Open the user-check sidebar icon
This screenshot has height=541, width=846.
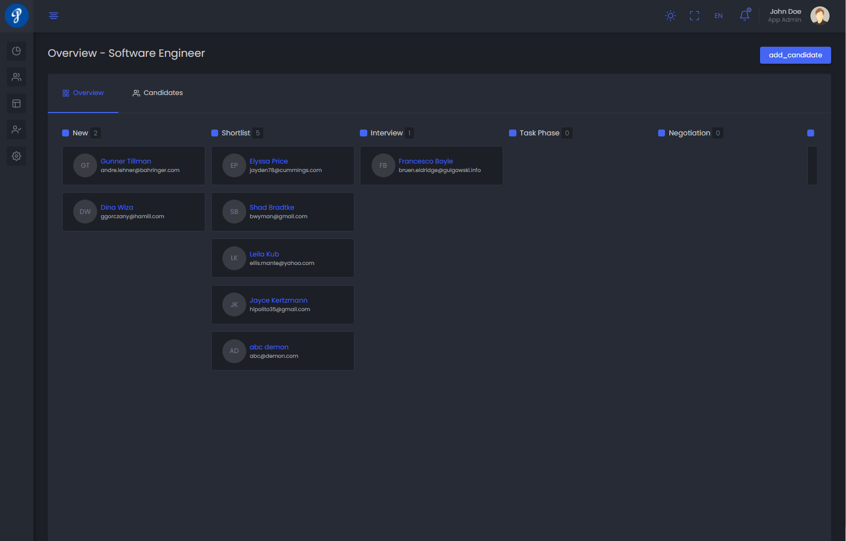pyautogui.click(x=16, y=130)
